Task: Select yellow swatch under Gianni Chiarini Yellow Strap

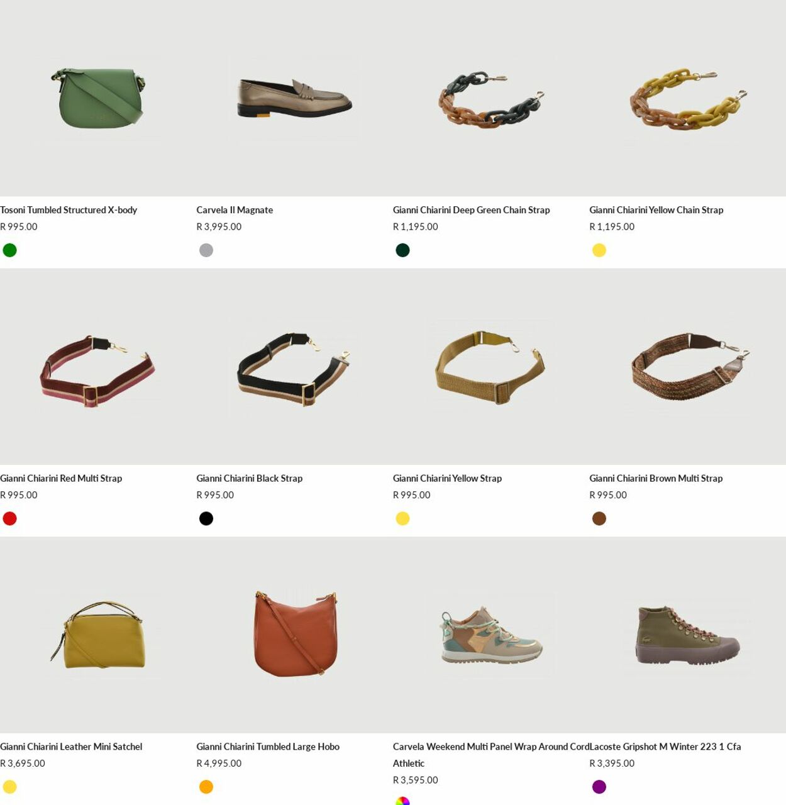Action: (402, 519)
